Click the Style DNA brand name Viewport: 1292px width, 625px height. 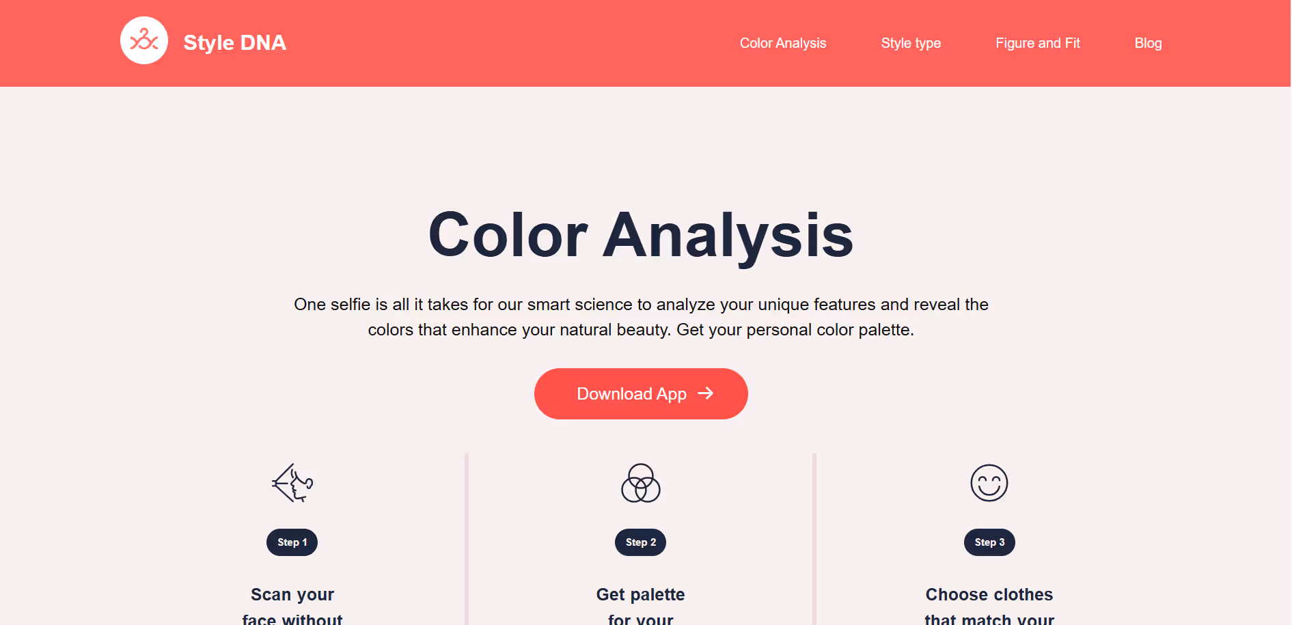click(x=234, y=42)
